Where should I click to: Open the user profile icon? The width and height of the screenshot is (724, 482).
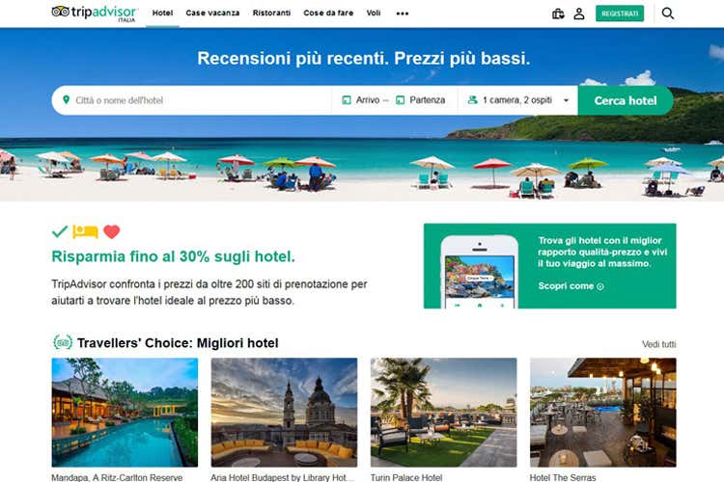click(579, 13)
